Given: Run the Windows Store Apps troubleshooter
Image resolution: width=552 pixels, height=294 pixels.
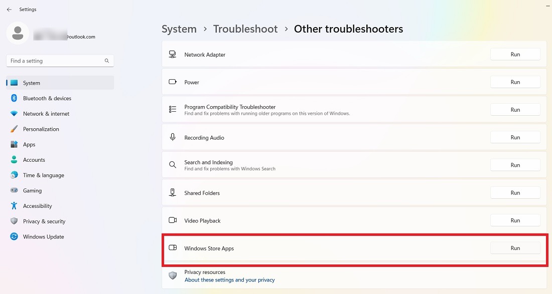Looking at the screenshot, I should [x=515, y=248].
